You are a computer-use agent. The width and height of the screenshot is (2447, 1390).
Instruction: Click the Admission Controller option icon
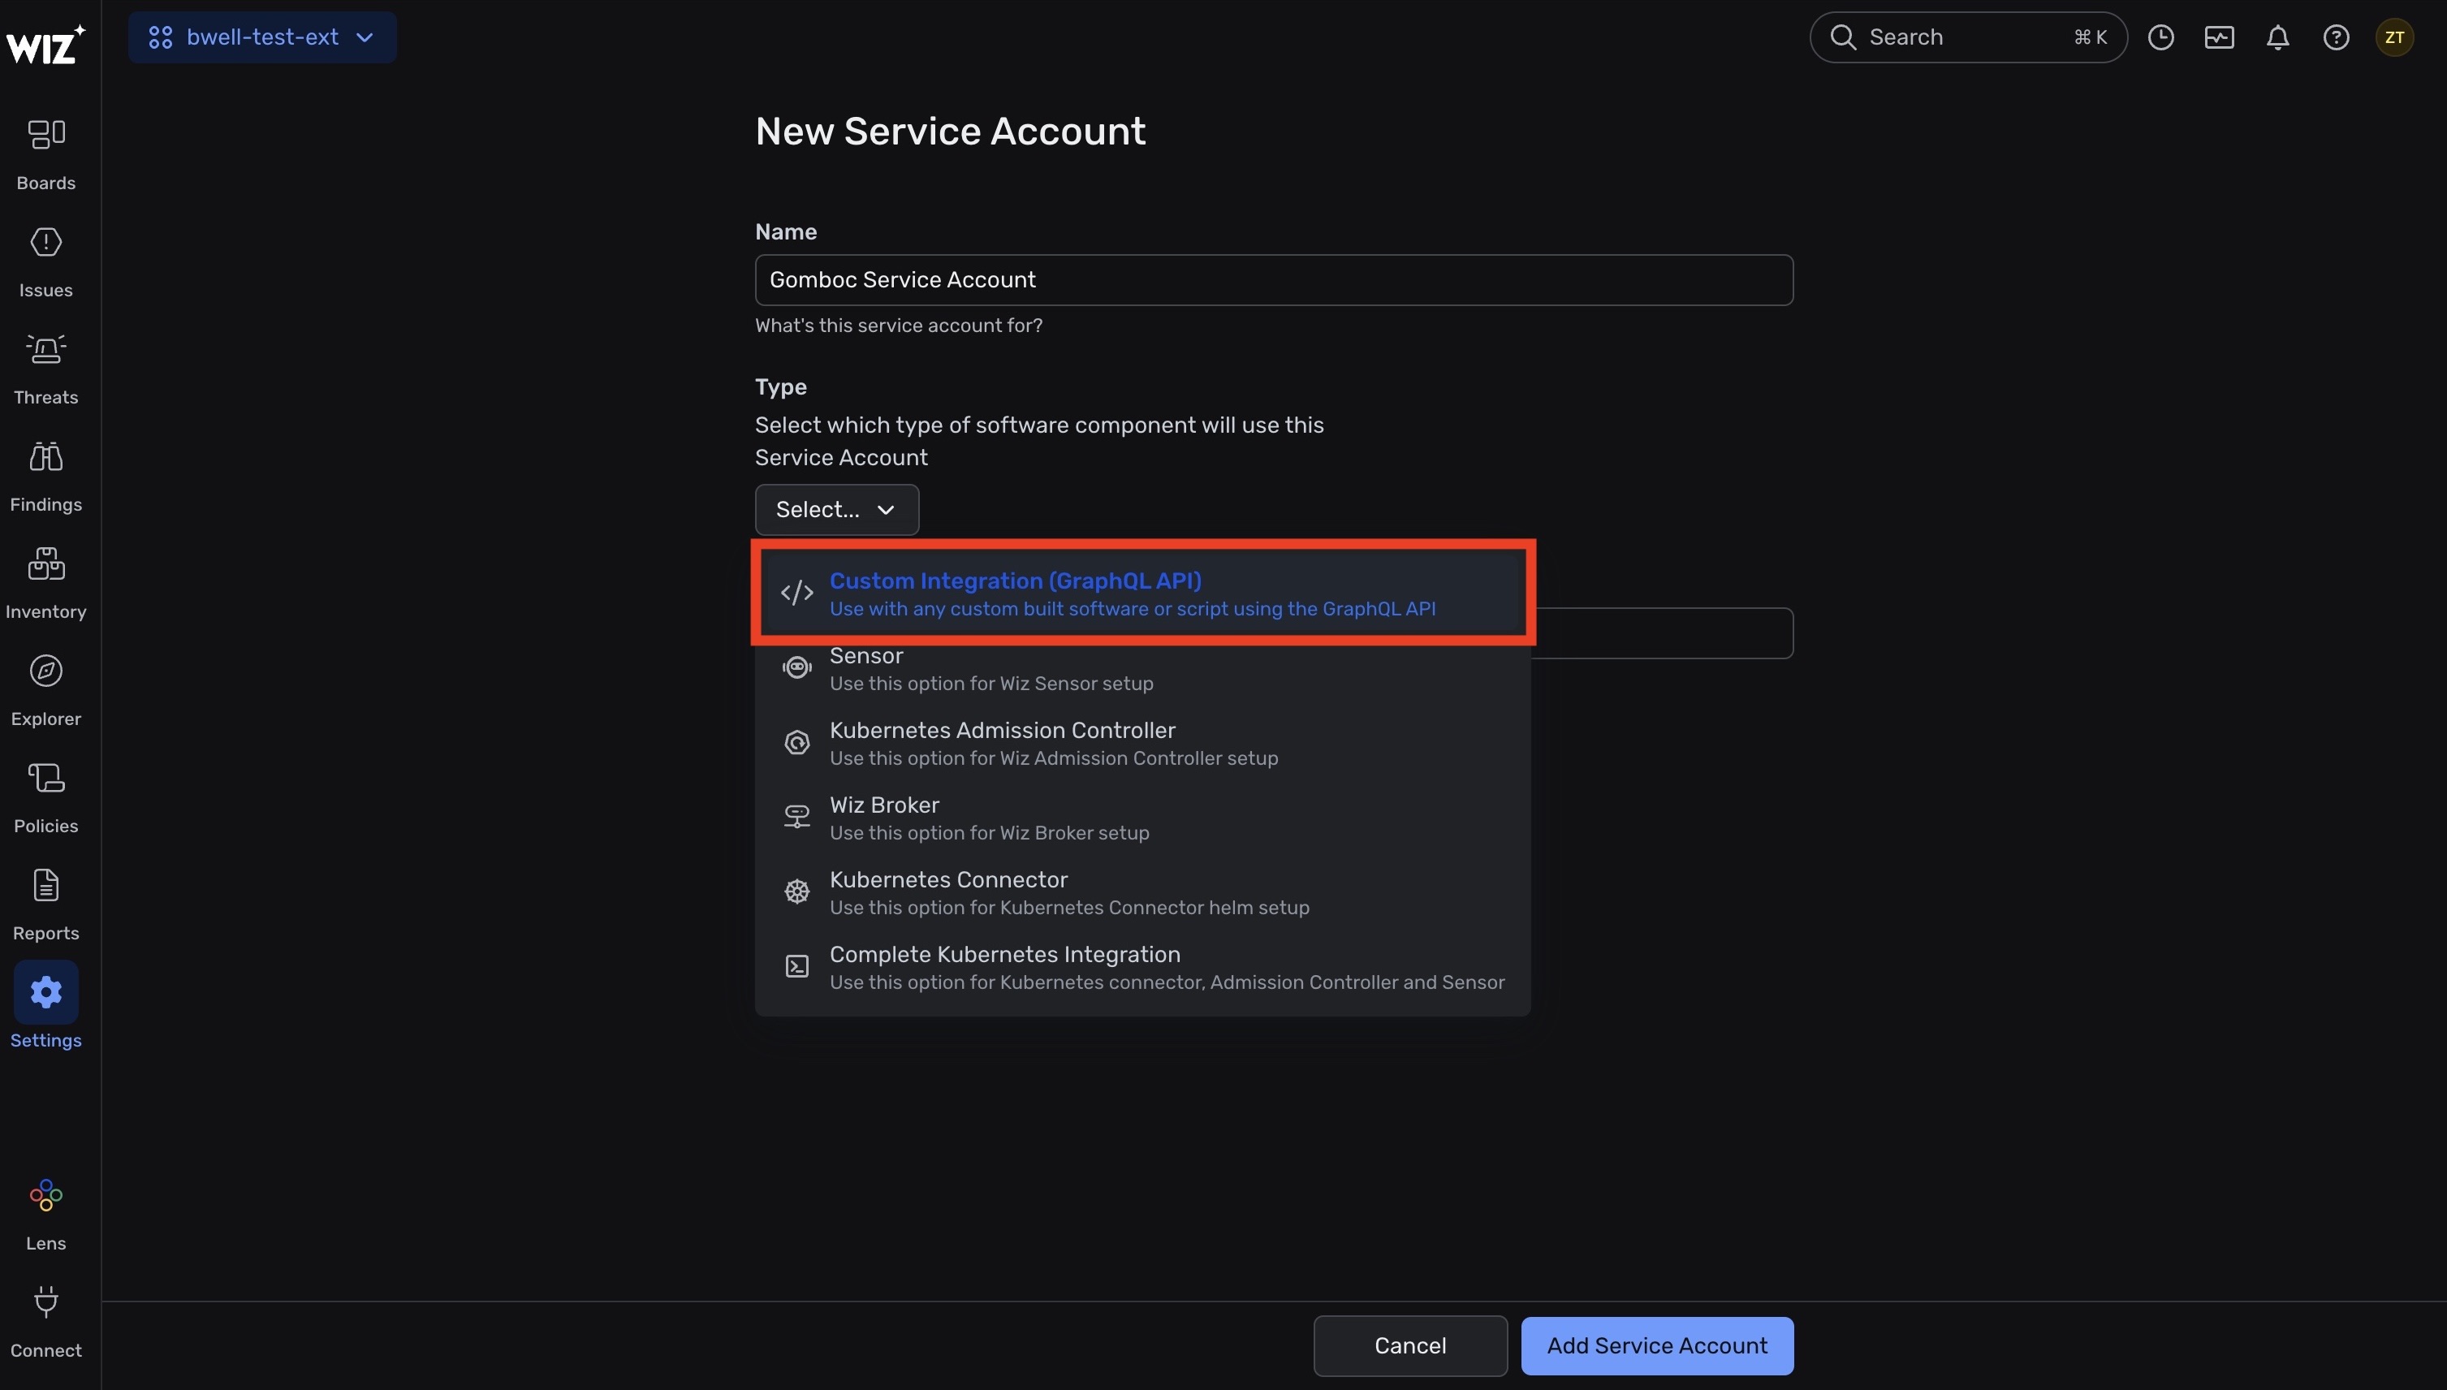point(797,742)
